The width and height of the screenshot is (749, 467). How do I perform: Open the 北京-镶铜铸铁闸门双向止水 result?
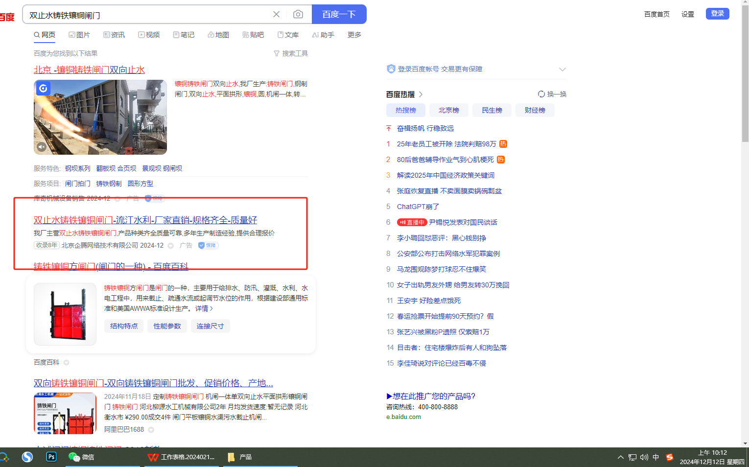tap(89, 70)
